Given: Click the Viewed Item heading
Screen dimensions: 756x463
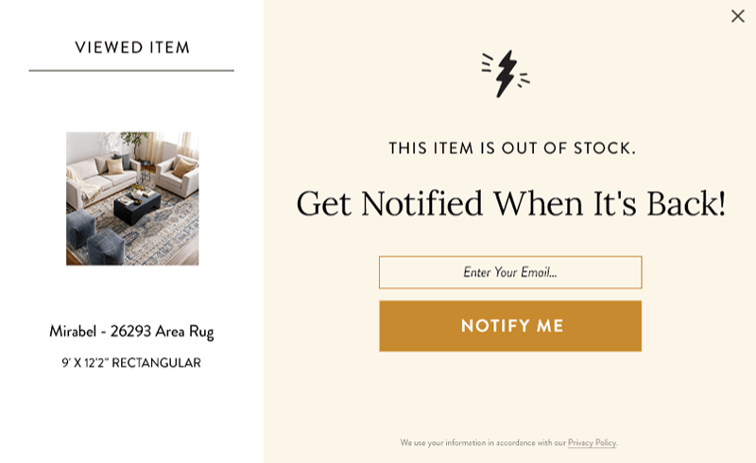Looking at the screenshot, I should [x=132, y=47].
